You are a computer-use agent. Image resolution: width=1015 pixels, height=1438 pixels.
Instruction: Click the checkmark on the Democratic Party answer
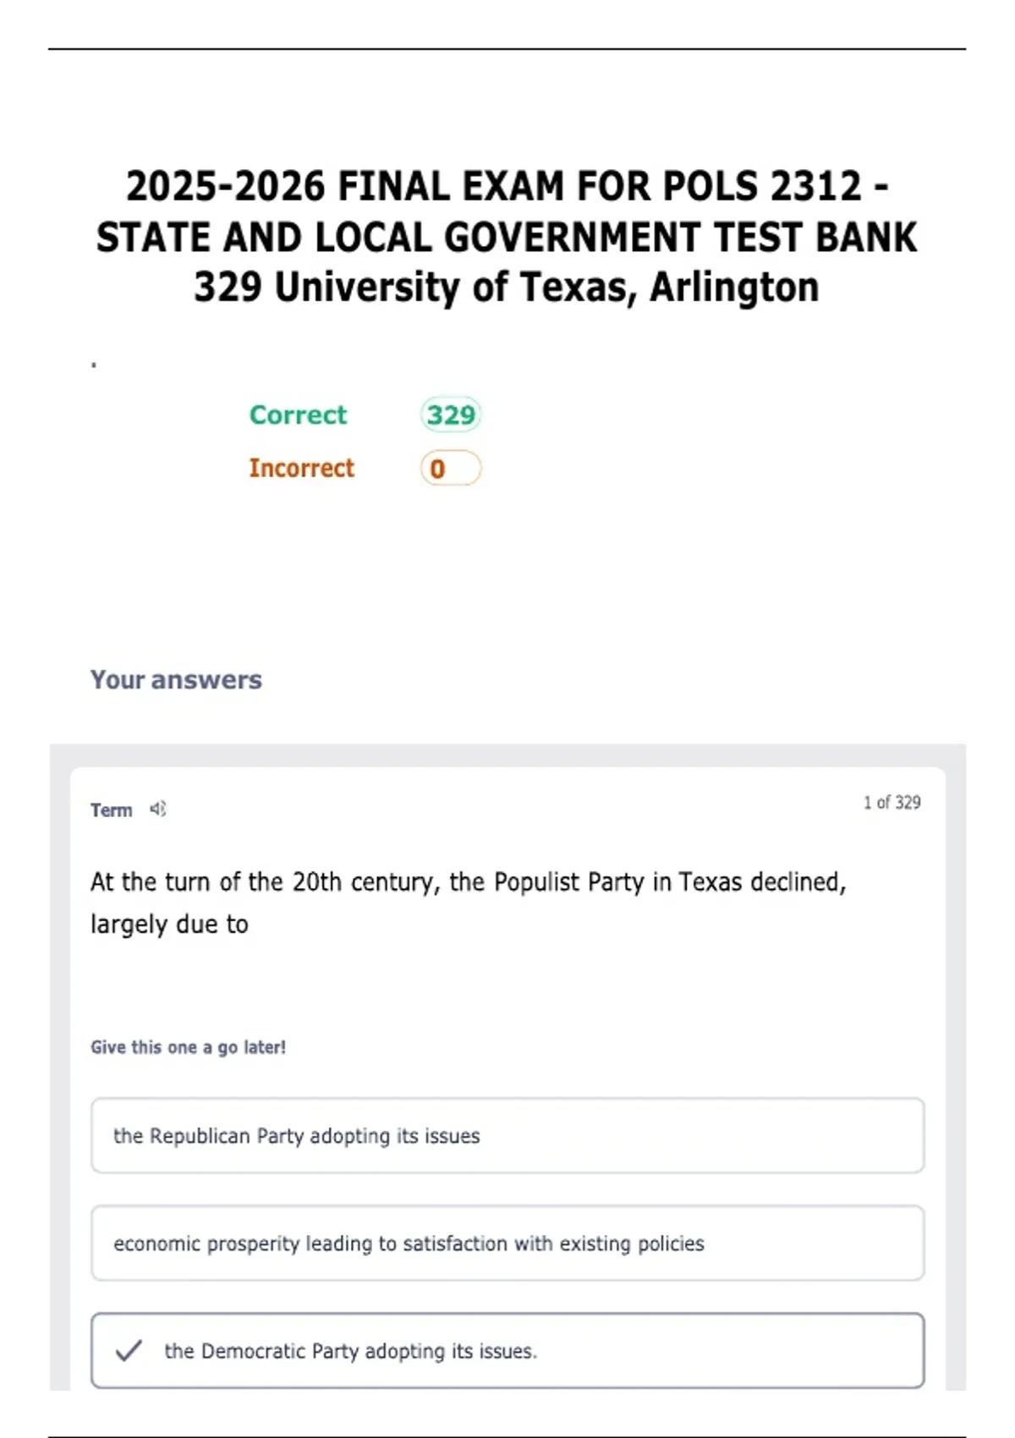[x=129, y=1350]
